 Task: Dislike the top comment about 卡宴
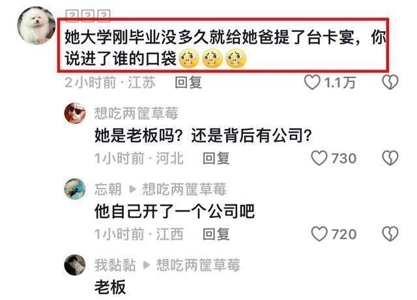pos(390,82)
